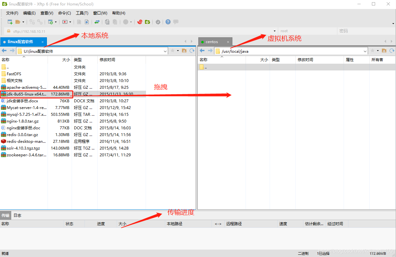396x257 pixels.
Task: Switch to the 日志 log tab
Action: click(17, 215)
